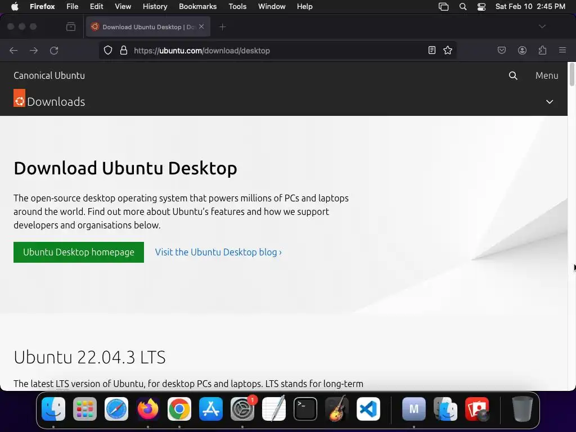The height and width of the screenshot is (432, 576).
Task: View site security via padlock icon
Action: [124, 50]
